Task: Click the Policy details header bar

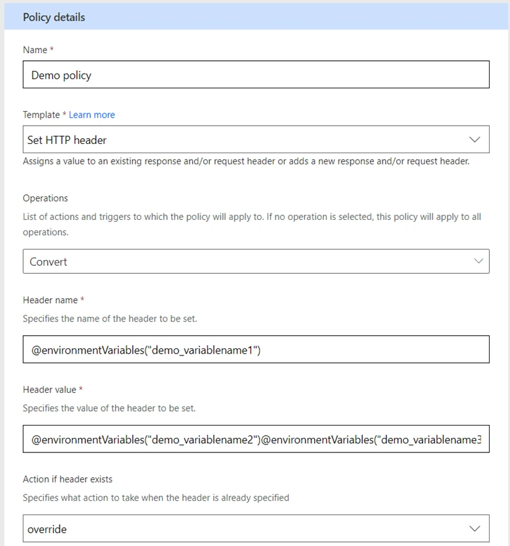Action: pyautogui.click(x=54, y=17)
